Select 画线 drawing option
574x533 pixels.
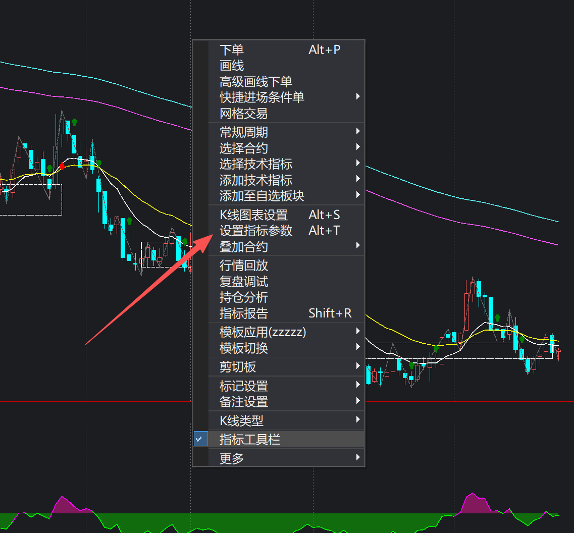pyautogui.click(x=232, y=66)
